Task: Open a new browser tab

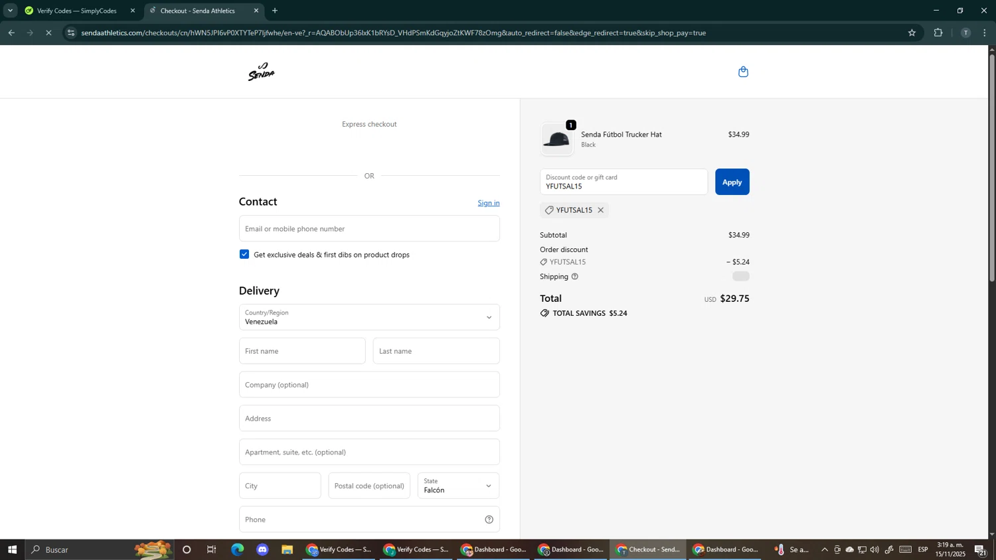Action: [x=275, y=11]
